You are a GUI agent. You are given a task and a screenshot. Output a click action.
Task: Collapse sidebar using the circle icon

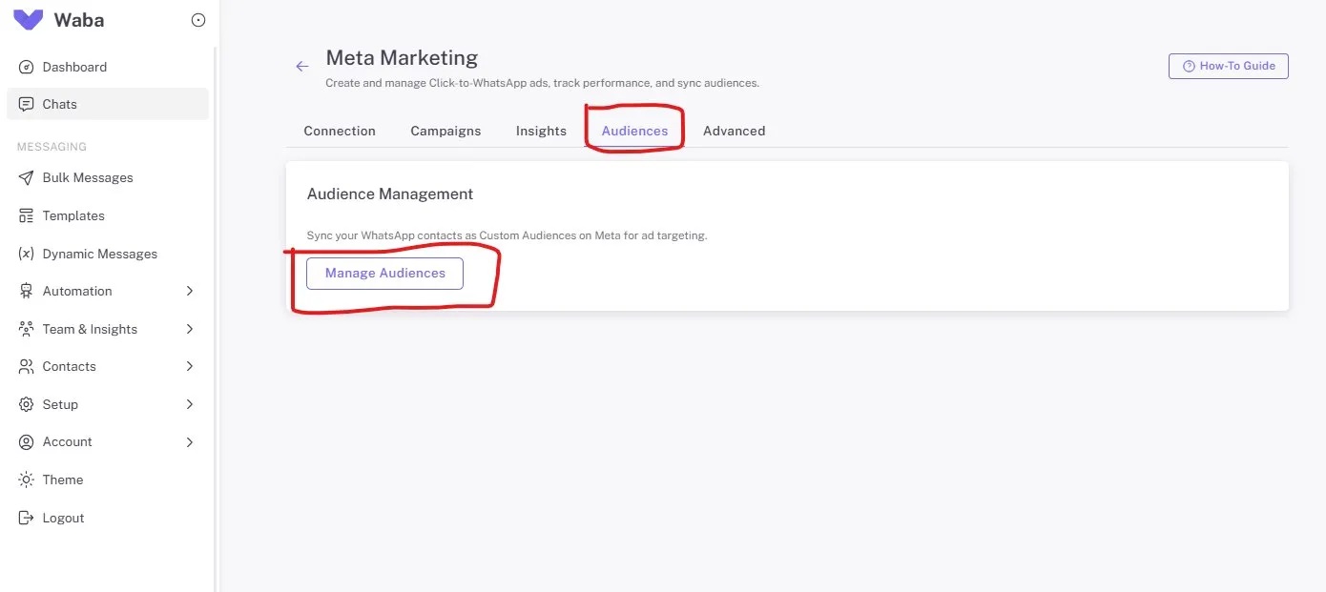tap(198, 20)
